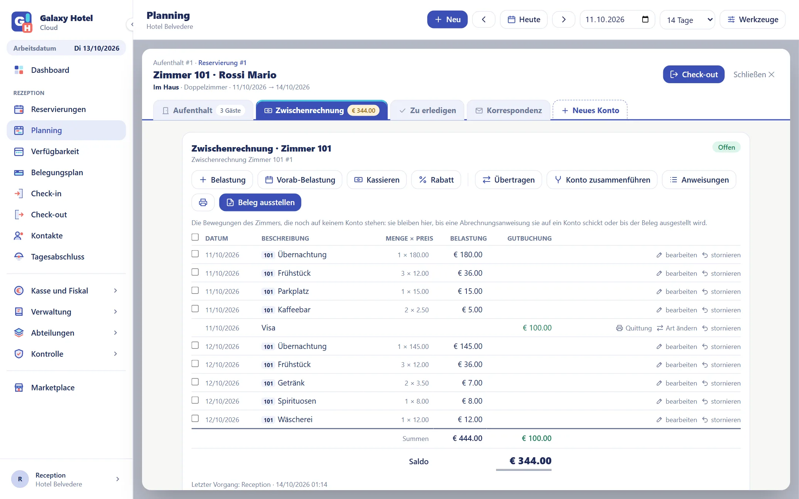Switch to Zu erledigen tab

427,111
